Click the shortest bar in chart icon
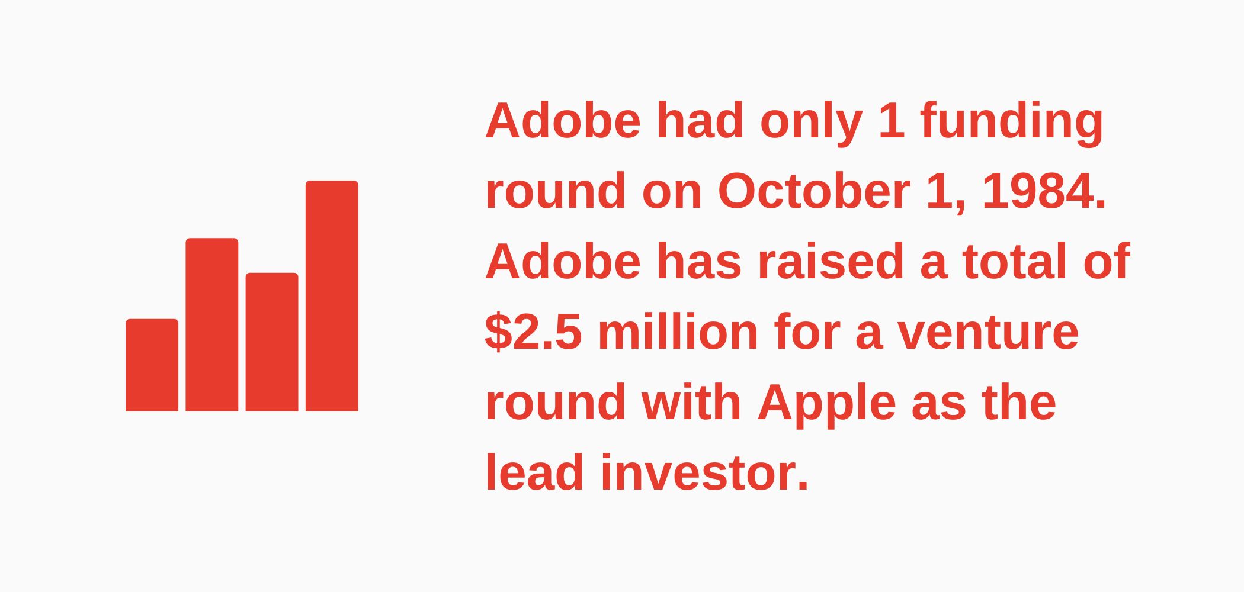The height and width of the screenshot is (592, 1244). click(152, 365)
